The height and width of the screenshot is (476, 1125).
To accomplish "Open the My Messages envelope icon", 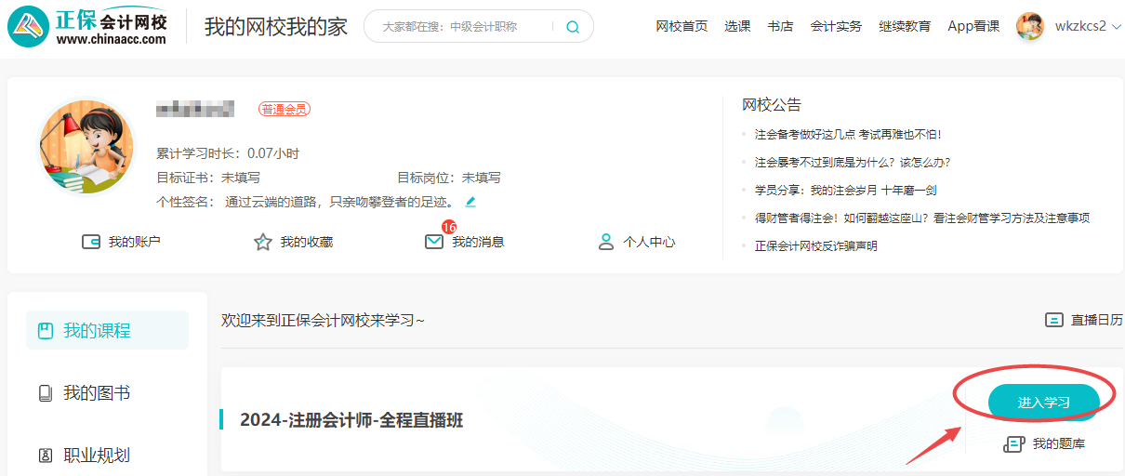I will 434,242.
